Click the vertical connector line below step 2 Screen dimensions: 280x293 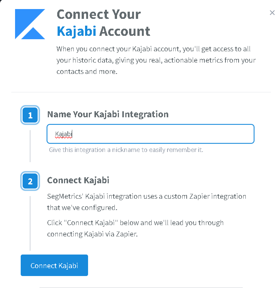tap(30, 223)
